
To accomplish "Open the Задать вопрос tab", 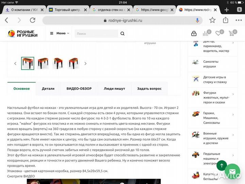I will (x=149, y=89).
